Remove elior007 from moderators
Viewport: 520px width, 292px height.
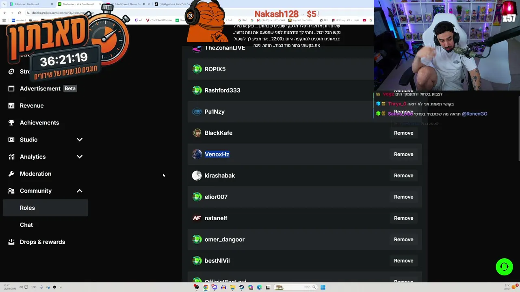pyautogui.click(x=403, y=197)
